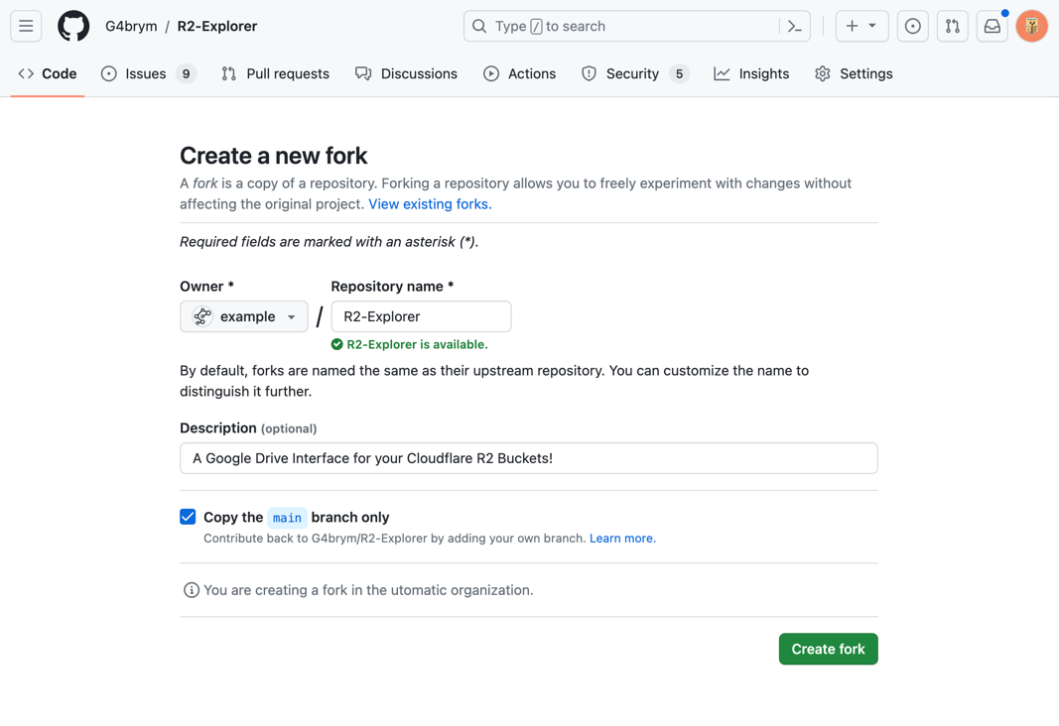
Task: Go to GitHub home via Octocat logo
Action: pos(73,27)
